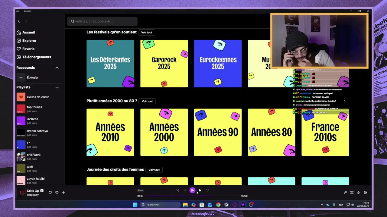Click the Flow label in player
The image size is (387, 217).
(x=141, y=190)
